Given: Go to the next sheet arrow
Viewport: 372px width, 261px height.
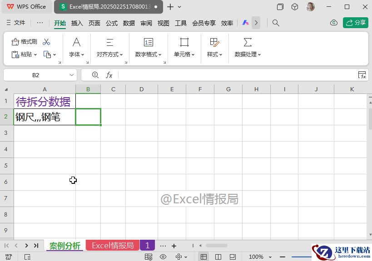Looking at the screenshot, I should coord(26,246).
